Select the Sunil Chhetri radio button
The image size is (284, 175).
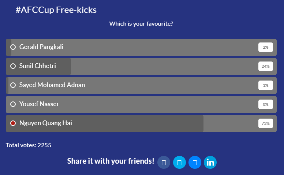tap(13, 66)
